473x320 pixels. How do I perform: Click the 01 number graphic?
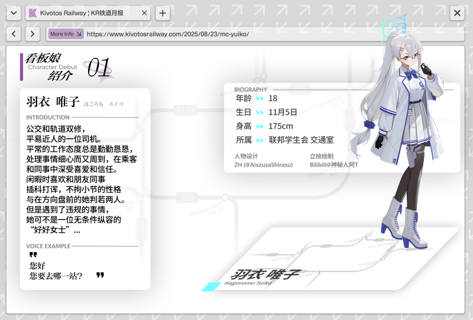point(99,67)
